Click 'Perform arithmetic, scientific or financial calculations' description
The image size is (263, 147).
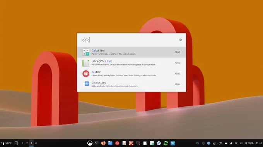[x=114, y=54]
